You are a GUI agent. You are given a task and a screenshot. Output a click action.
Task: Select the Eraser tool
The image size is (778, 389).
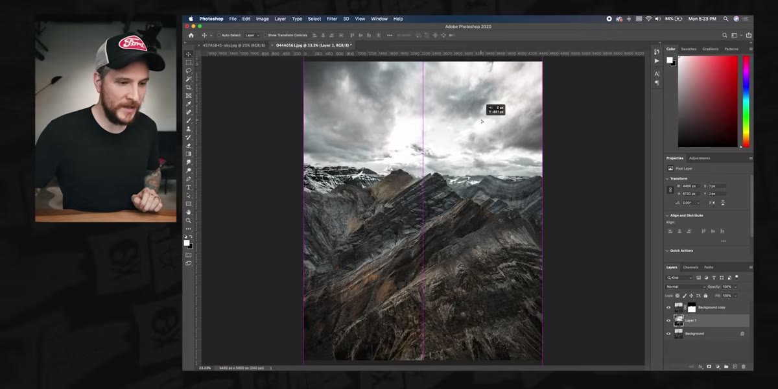tap(189, 146)
